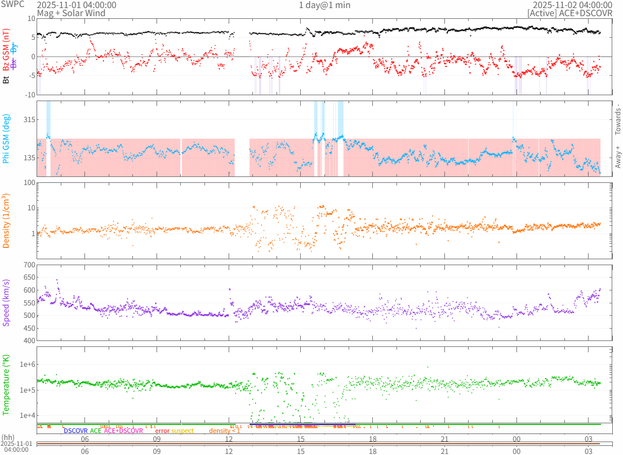Click the yellow 'suspect' legend label
623x455 pixels.
coord(183,431)
